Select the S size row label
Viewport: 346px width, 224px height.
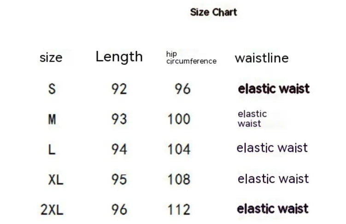(x=52, y=88)
